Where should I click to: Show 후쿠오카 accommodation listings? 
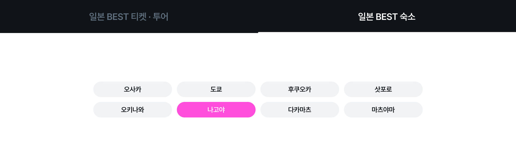(x=300, y=89)
